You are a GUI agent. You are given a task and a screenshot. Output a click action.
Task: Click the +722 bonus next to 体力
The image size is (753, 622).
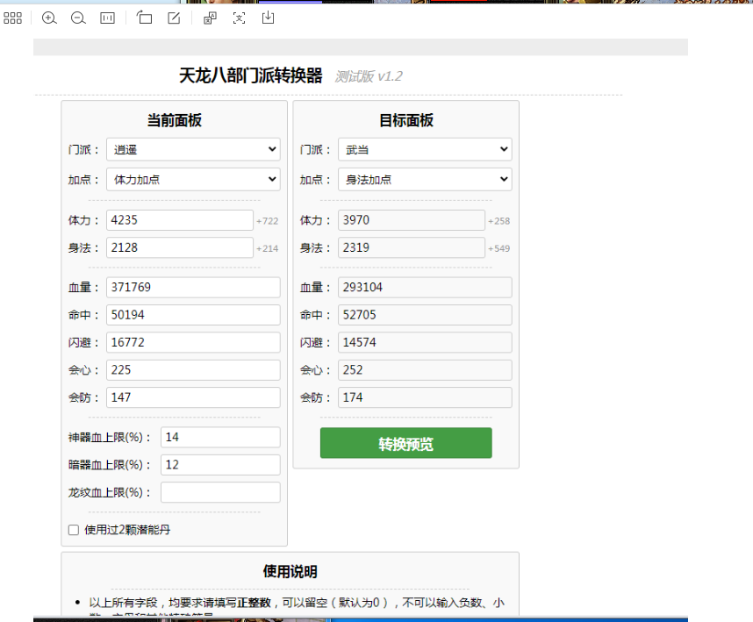tap(267, 221)
